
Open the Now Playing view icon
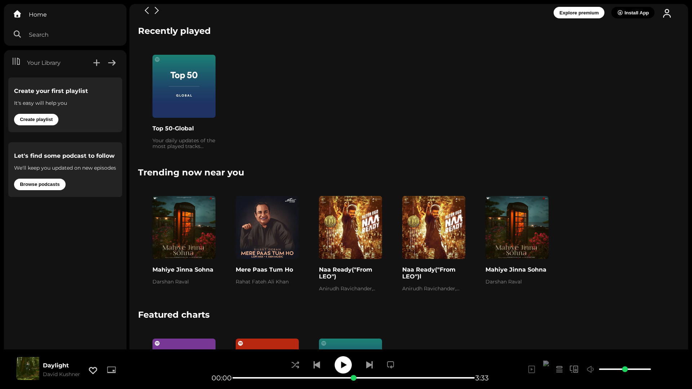[532, 369]
